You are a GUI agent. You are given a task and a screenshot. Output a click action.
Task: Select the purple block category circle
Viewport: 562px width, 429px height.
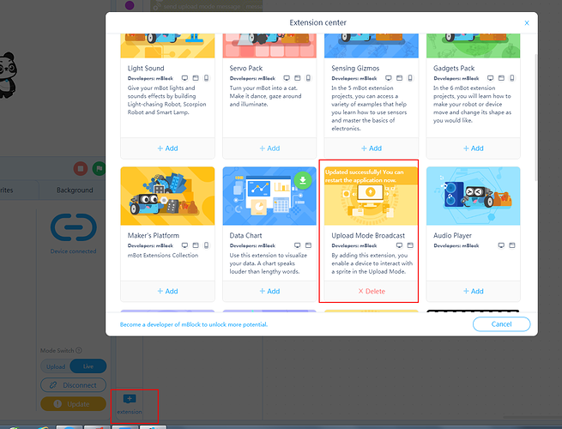pos(130,5)
